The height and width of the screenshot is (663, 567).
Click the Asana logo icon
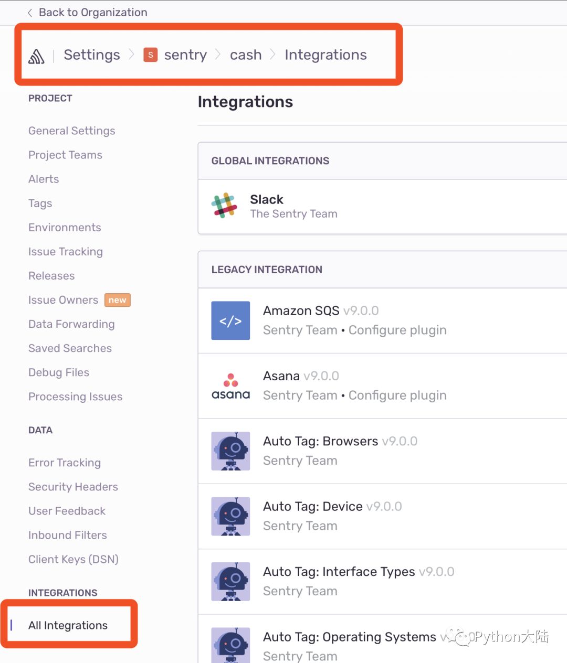[230, 386]
